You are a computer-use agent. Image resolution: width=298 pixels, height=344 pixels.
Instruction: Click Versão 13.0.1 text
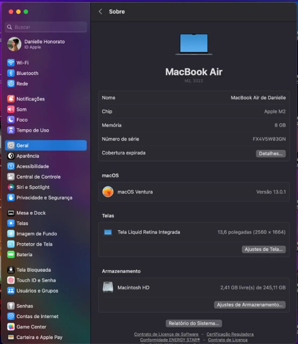(271, 192)
